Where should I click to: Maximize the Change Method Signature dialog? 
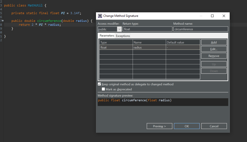212,16
